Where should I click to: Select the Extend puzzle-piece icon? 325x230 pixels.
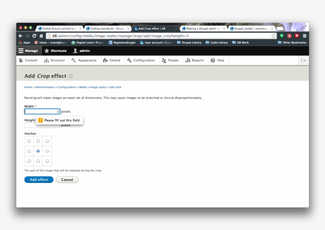point(106,60)
